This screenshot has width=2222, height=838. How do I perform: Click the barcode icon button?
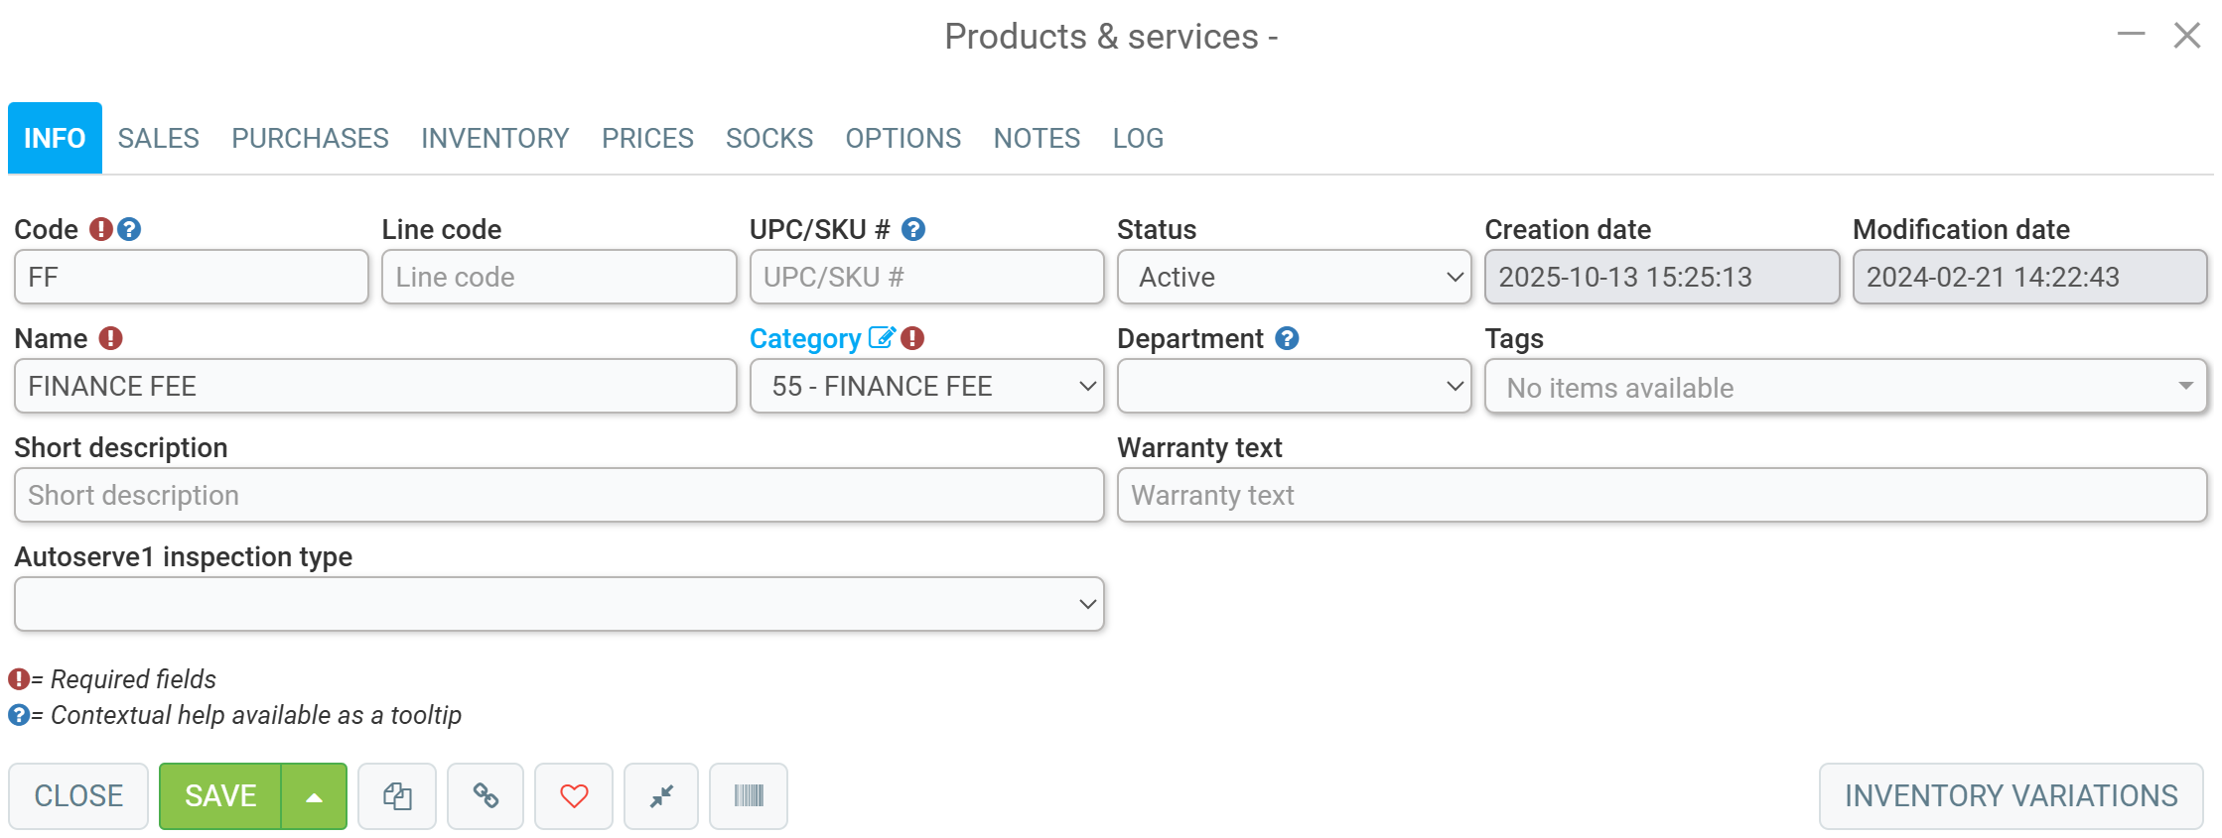pos(749,795)
